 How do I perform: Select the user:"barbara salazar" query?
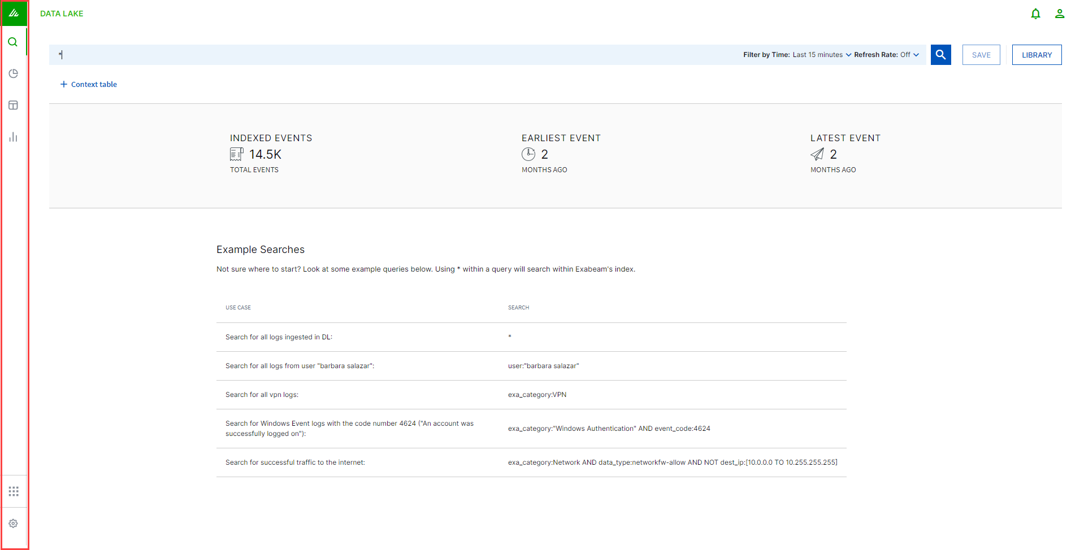point(544,366)
